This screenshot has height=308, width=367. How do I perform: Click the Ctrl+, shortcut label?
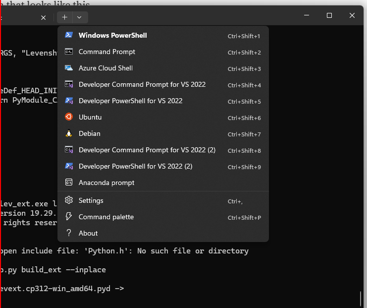(x=235, y=201)
